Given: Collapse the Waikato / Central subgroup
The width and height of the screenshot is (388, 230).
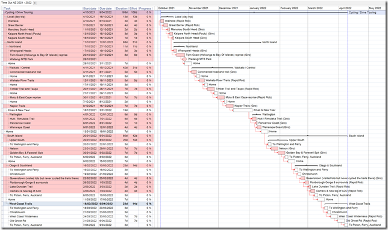Looking at the screenshot, I should click(x=8, y=67).
